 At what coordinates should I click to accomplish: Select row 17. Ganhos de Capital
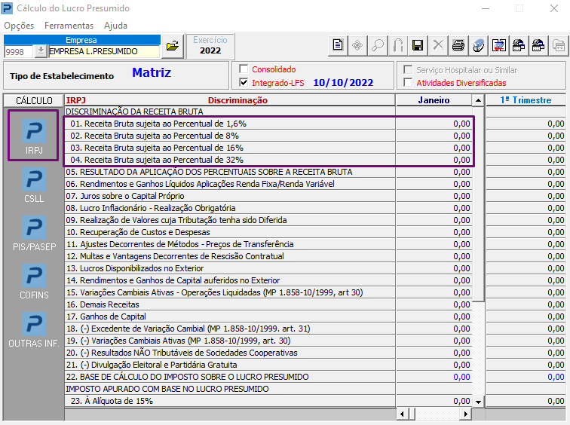(230, 316)
